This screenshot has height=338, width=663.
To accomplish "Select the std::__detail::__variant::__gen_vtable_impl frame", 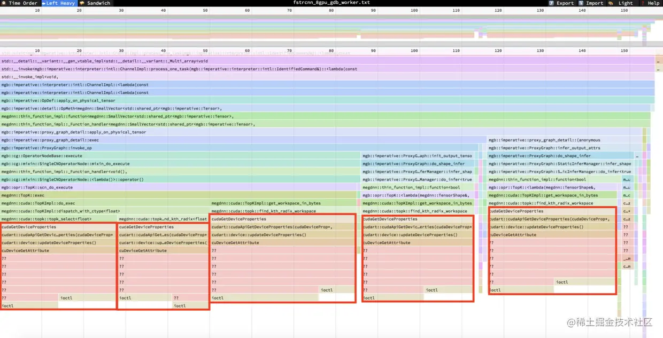I will [x=327, y=61].
